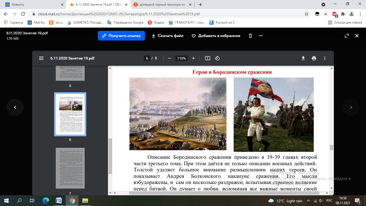
Task: Open the weather widget 12°C Light rain
Action: pyautogui.click(x=285, y=201)
